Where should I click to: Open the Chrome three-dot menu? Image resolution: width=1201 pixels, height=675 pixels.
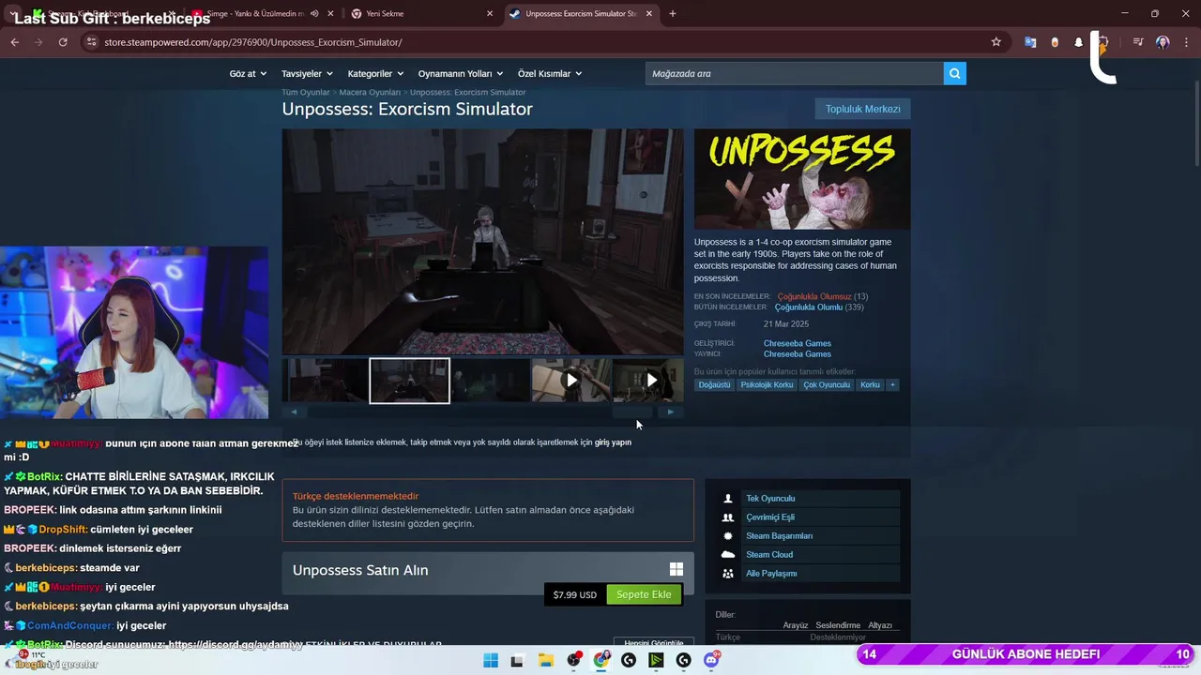[1187, 42]
